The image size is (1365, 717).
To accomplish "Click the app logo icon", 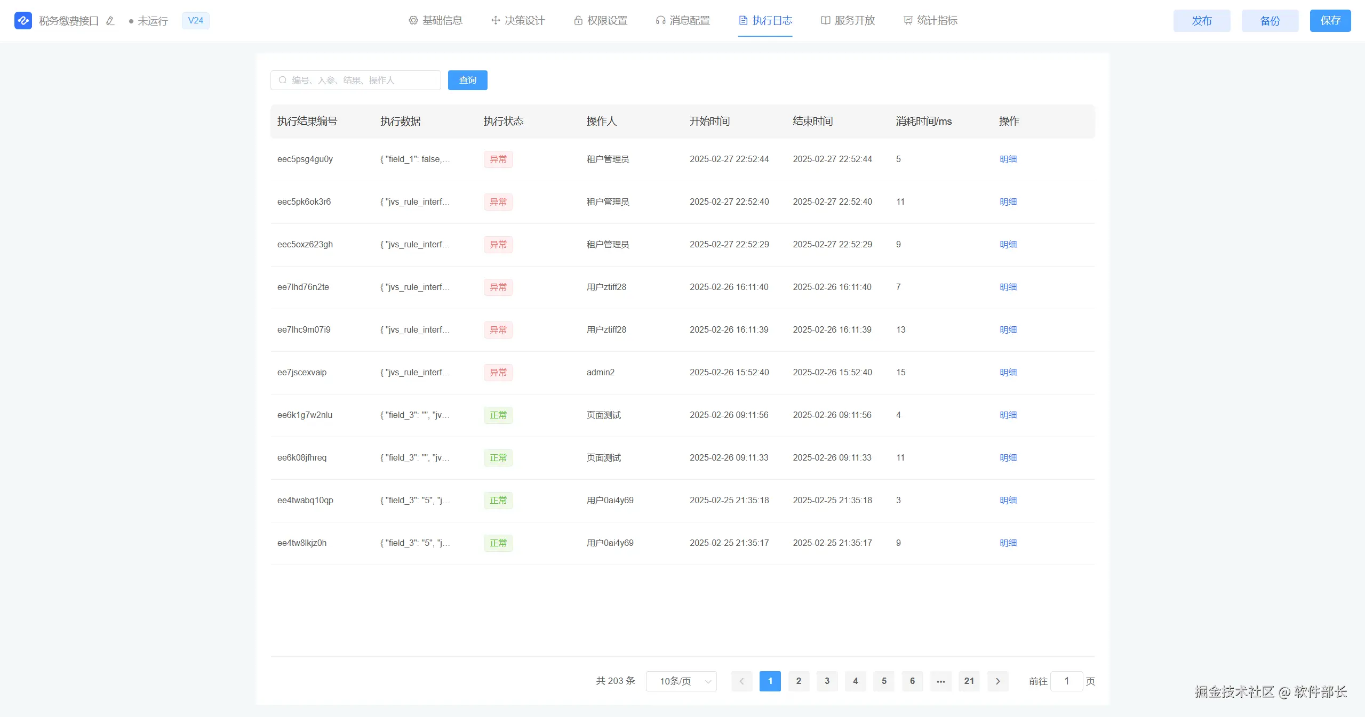I will (23, 21).
